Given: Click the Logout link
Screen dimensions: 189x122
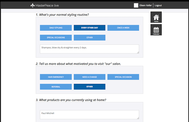Looking at the screenshot, I should pyautogui.click(x=158, y=5).
